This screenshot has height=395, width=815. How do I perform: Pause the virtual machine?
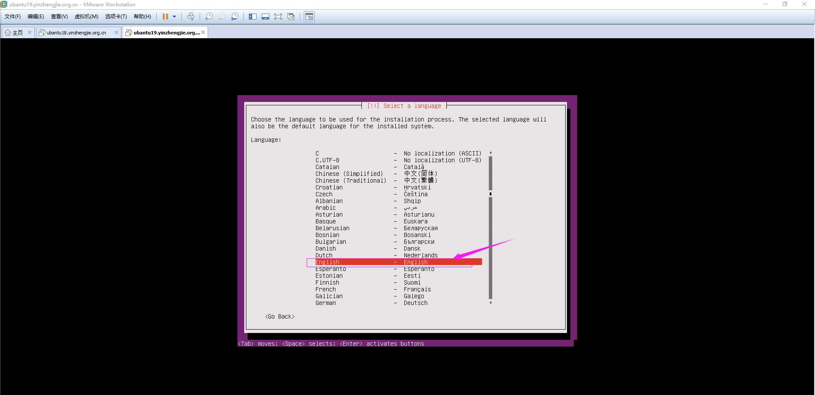click(x=165, y=17)
